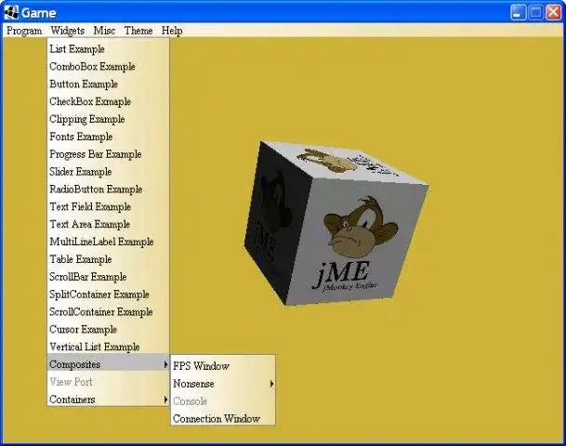
Task: Open the Theme menu
Action: coord(138,31)
